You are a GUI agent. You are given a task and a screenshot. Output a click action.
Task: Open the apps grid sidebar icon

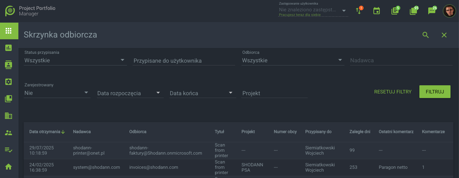pos(9,31)
